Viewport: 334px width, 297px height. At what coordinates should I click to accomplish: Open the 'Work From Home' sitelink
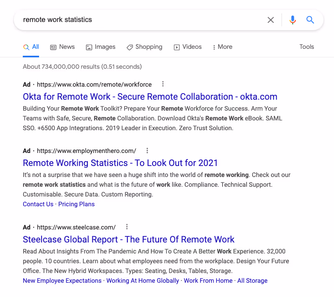point(208,281)
